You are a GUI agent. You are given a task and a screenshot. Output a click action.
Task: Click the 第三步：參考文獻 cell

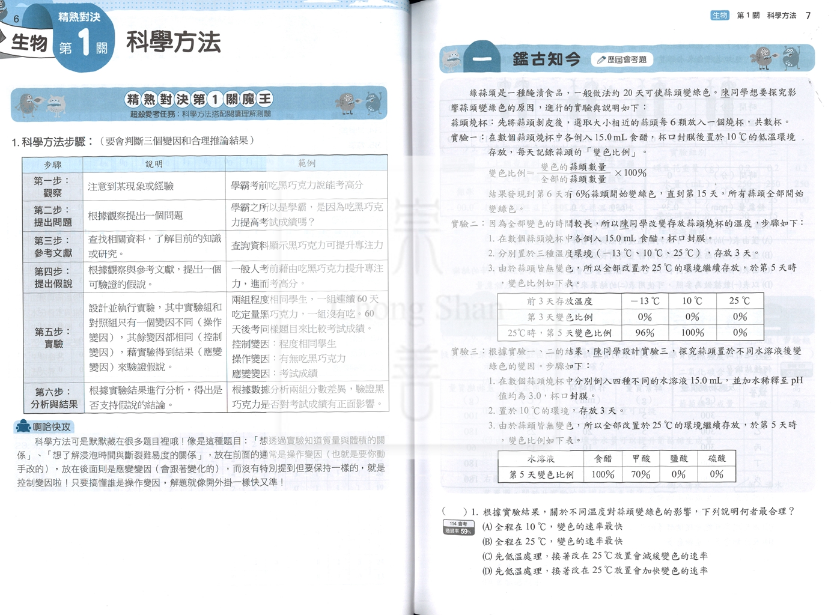(x=53, y=246)
